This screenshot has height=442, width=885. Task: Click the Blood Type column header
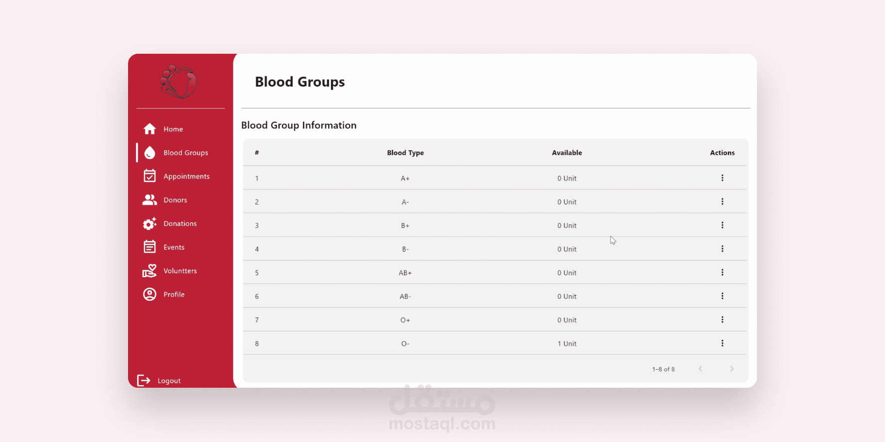[x=405, y=153]
